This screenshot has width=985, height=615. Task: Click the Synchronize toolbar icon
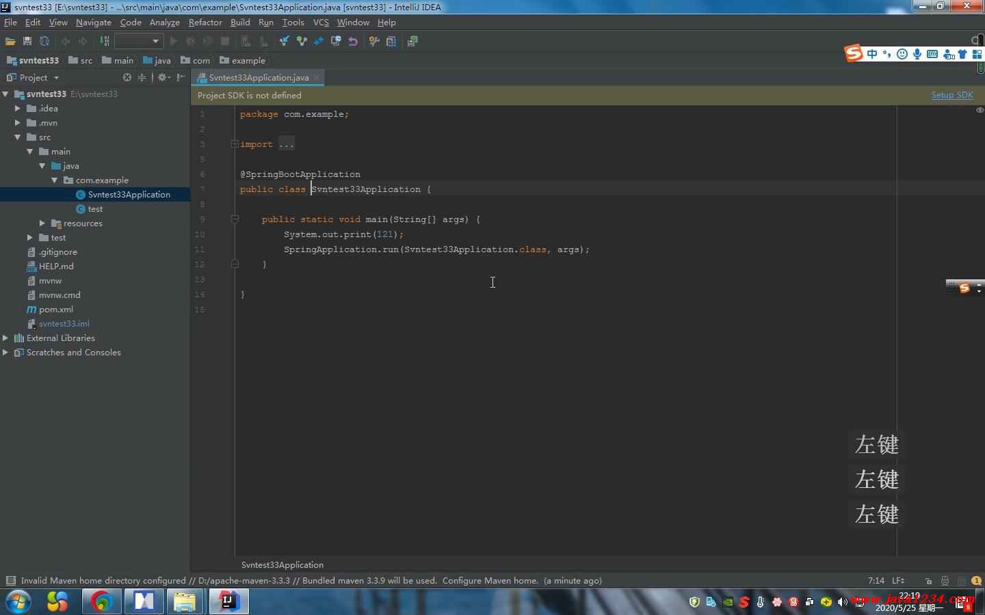[44, 41]
